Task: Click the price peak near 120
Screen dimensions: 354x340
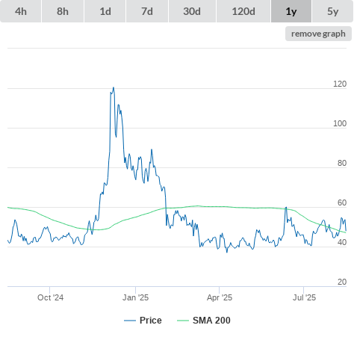Action: 114,87
